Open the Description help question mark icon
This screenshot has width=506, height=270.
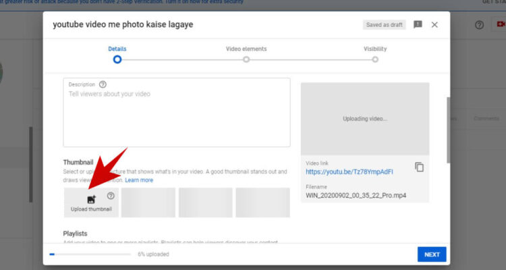click(x=103, y=84)
